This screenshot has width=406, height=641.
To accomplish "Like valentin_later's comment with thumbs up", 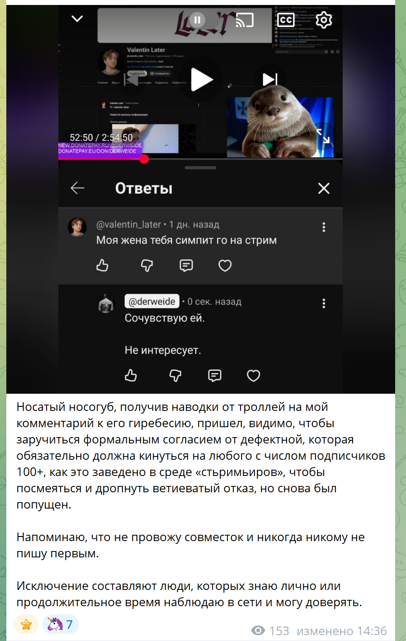I will pyautogui.click(x=103, y=265).
